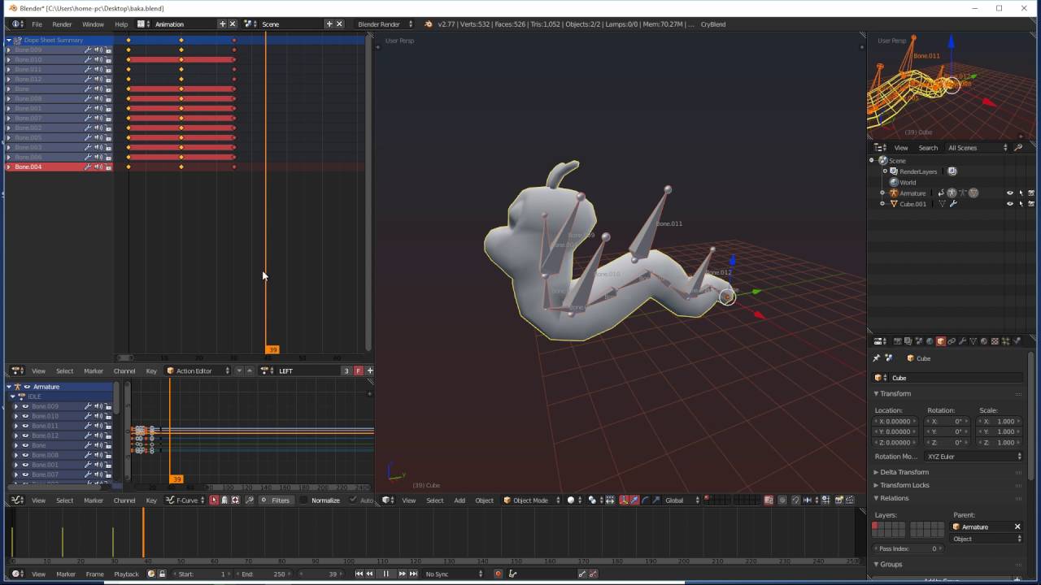The height and width of the screenshot is (585, 1041).
Task: Click the Object properties tab icon
Action: click(941, 341)
